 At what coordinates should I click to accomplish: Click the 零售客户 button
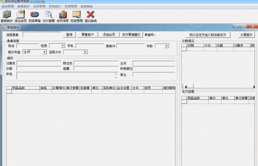click(x=88, y=35)
